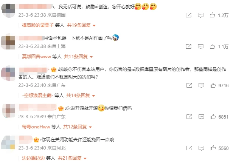
Task: Expand the 共21条回复 reply thread
Action: tap(72, 158)
